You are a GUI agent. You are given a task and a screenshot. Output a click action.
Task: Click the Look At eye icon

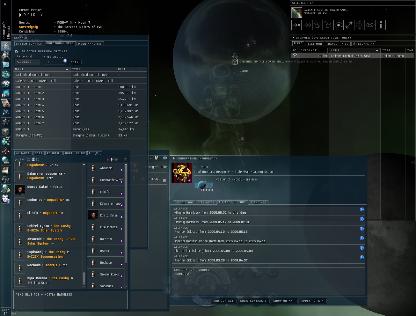tap(370, 25)
